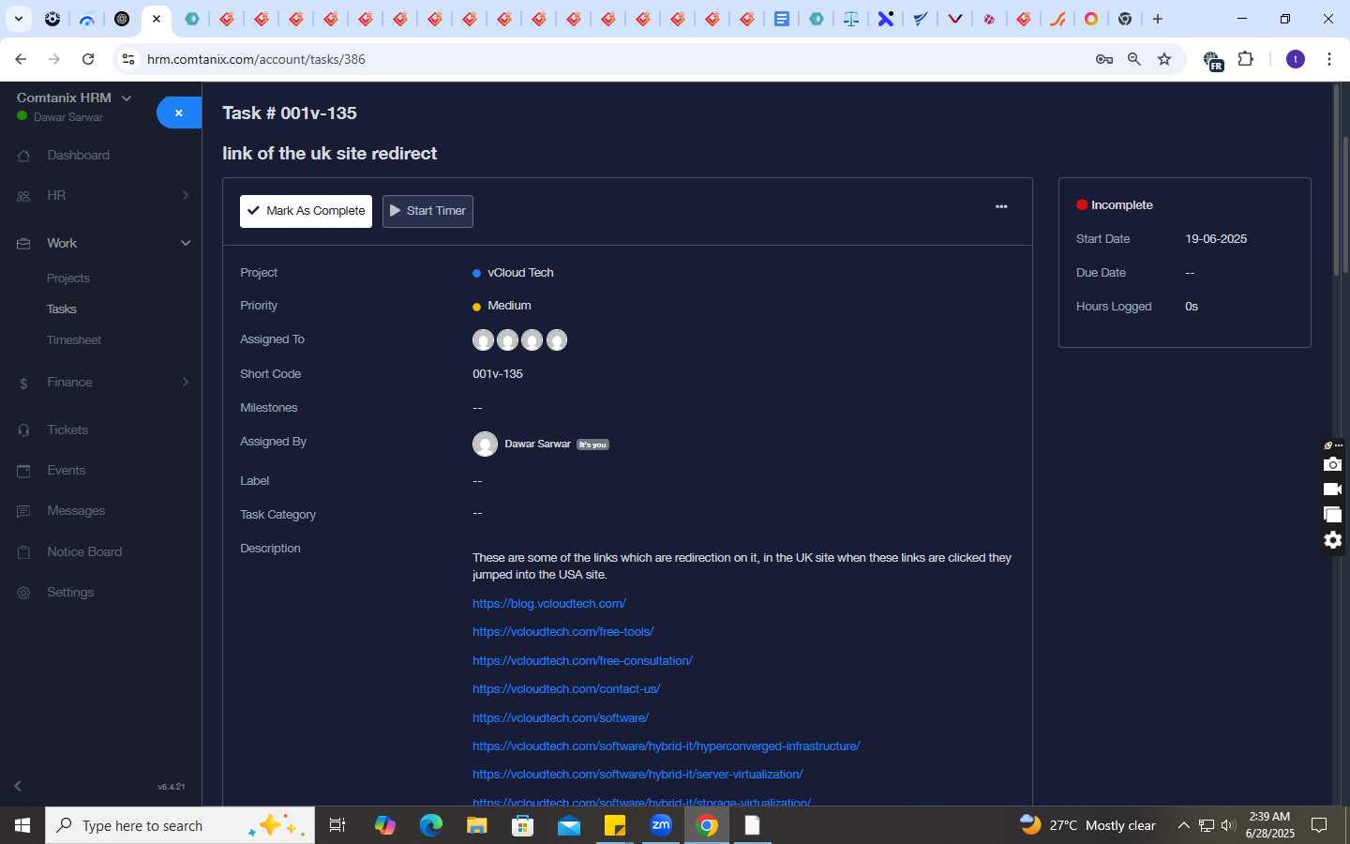Click the taskbar search box

point(180,825)
